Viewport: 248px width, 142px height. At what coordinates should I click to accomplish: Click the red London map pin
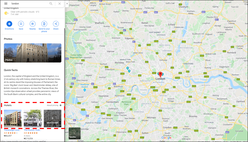pos(160,74)
